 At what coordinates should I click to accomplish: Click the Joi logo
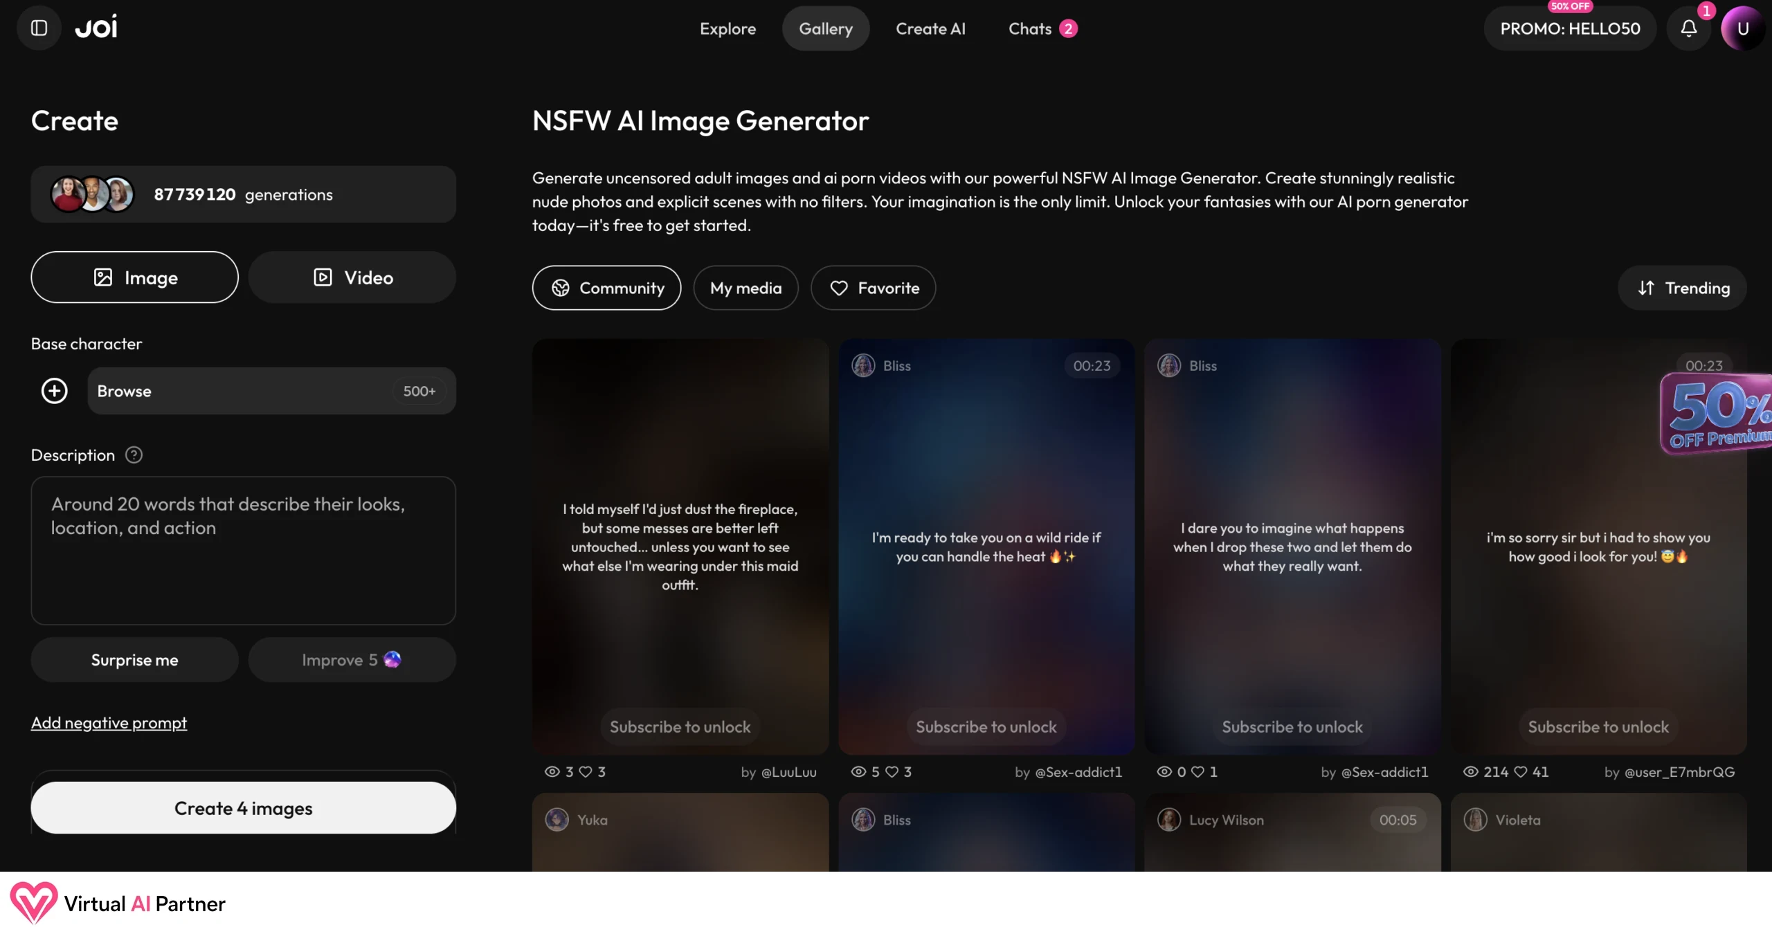tap(96, 28)
